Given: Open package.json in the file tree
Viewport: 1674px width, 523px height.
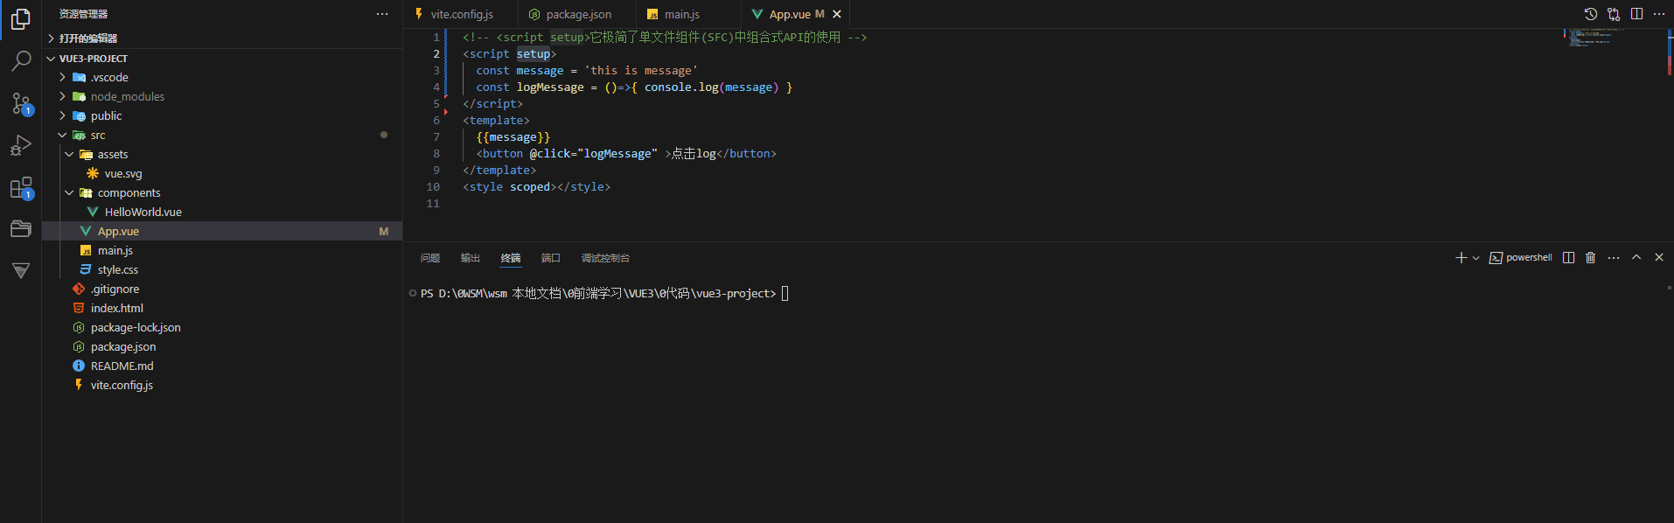Looking at the screenshot, I should pos(222,347).
